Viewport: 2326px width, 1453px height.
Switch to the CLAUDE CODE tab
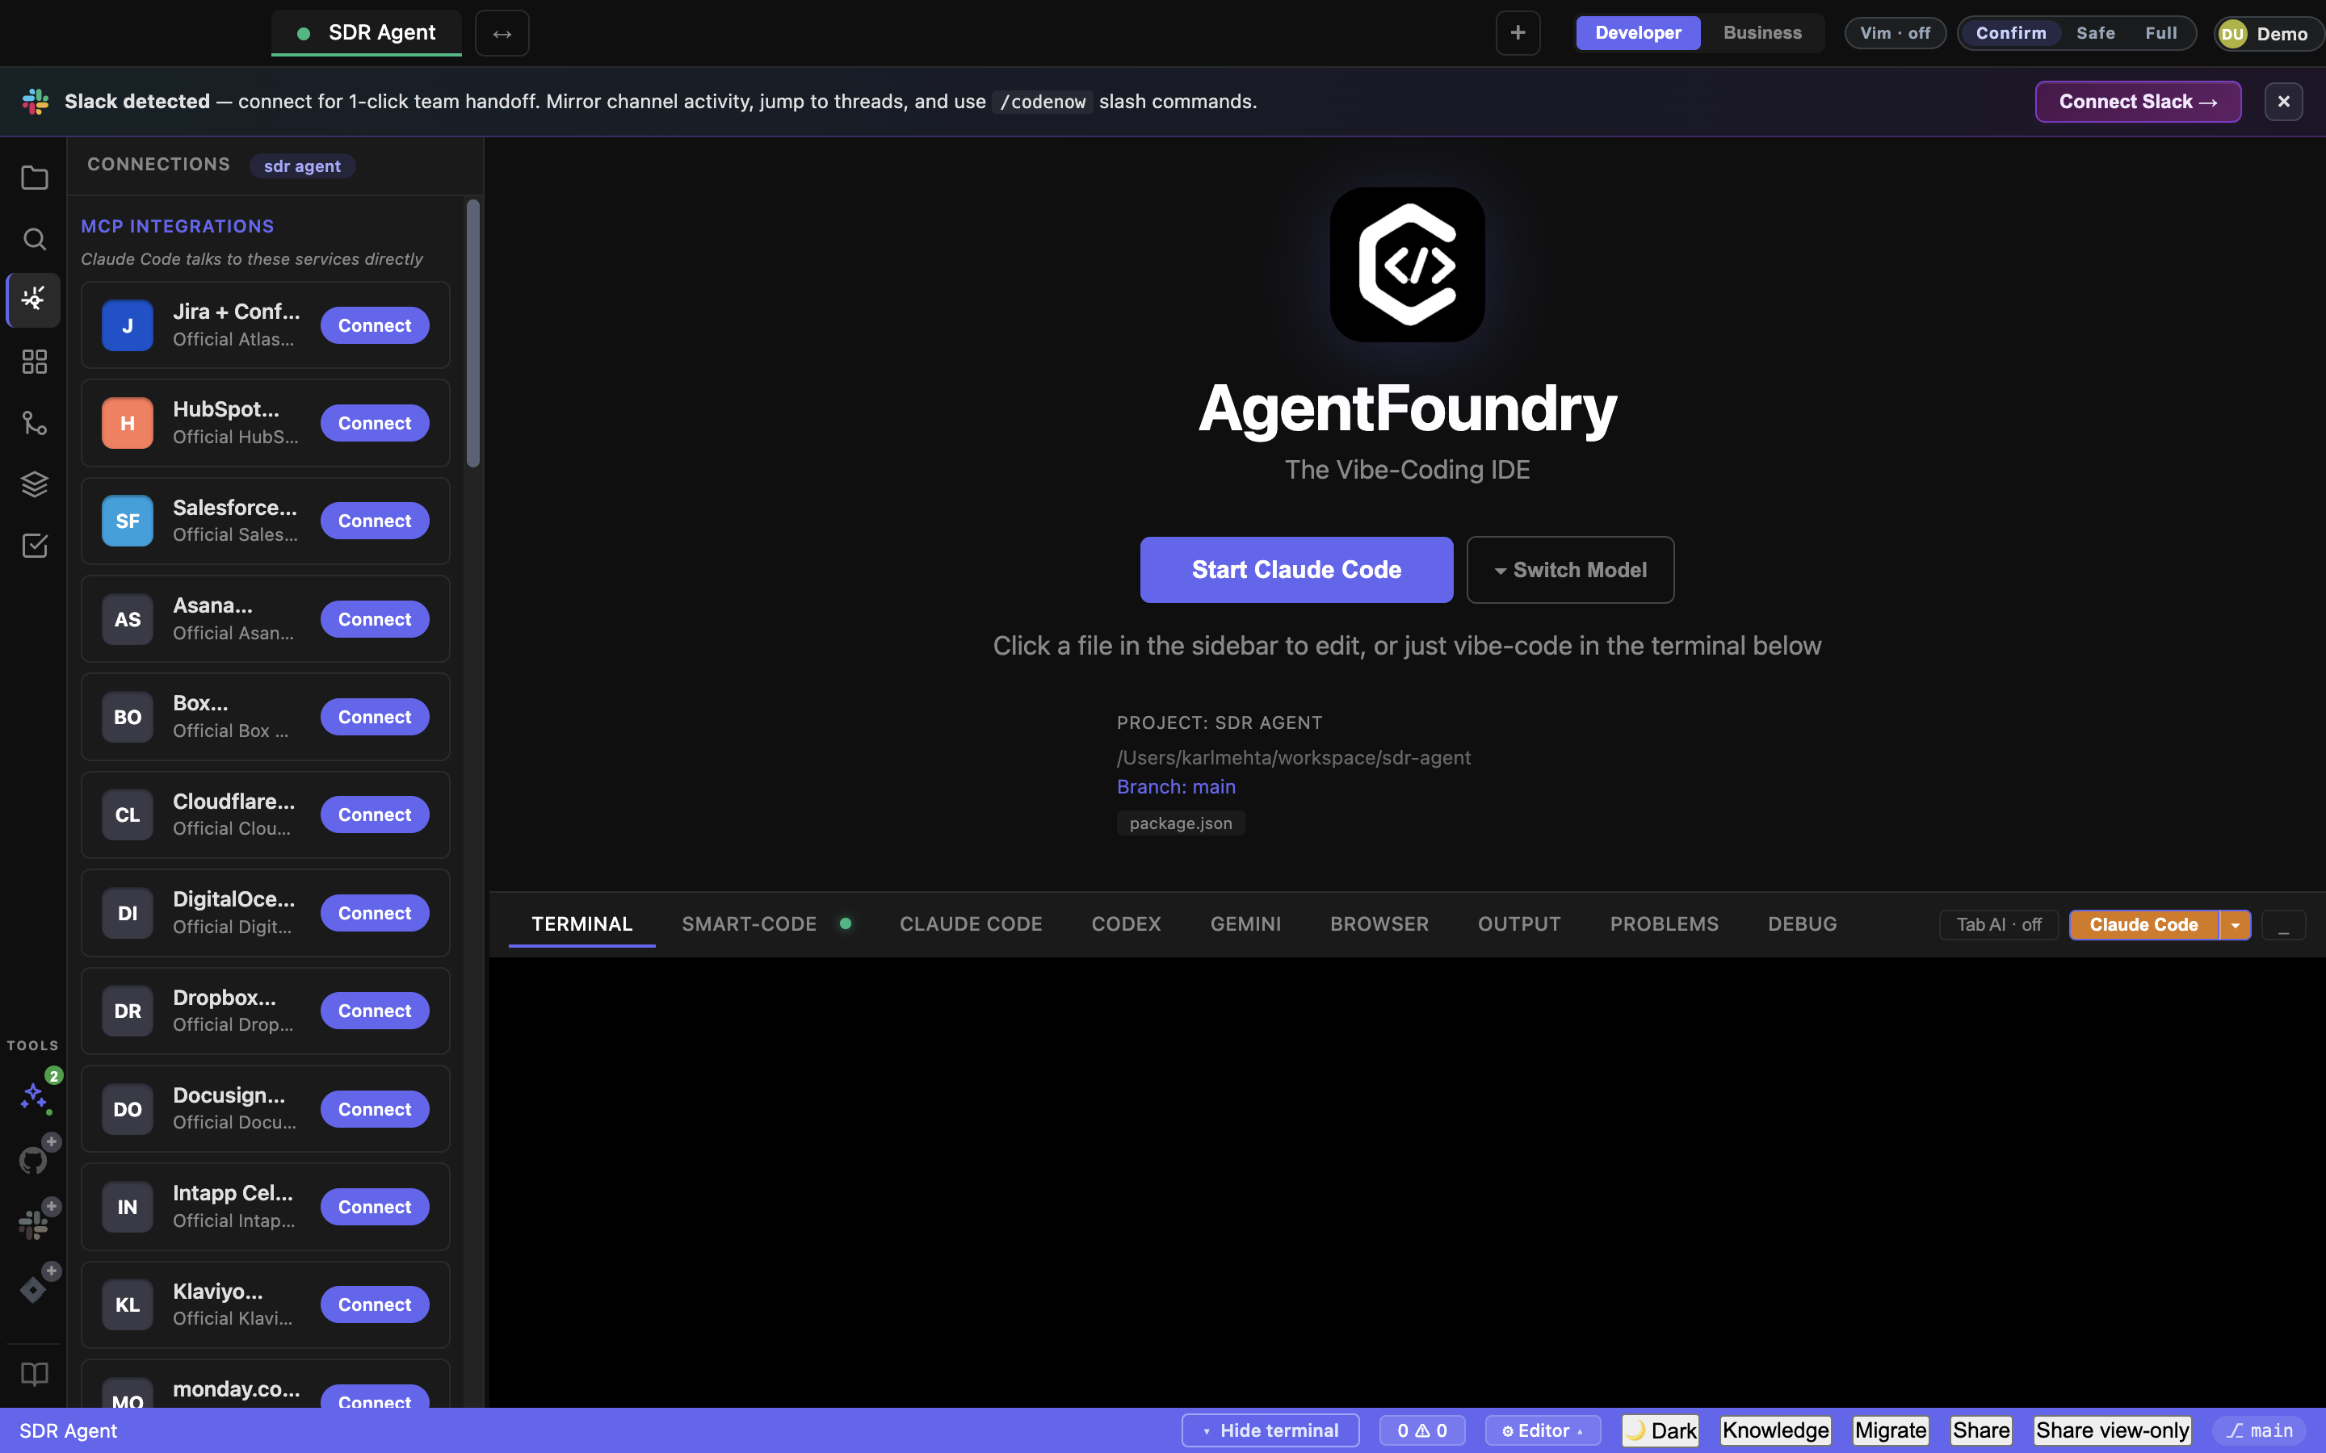[971, 923]
